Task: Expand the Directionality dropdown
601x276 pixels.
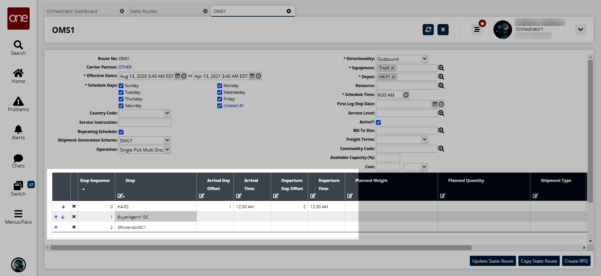Action: [425, 59]
